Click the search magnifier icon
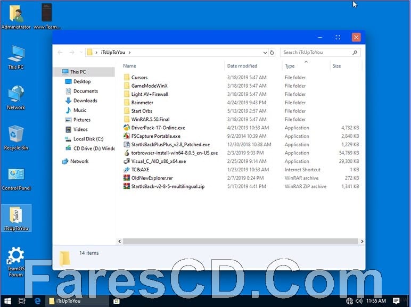Screen dimensions: 411x307 pyautogui.click(x=355, y=52)
